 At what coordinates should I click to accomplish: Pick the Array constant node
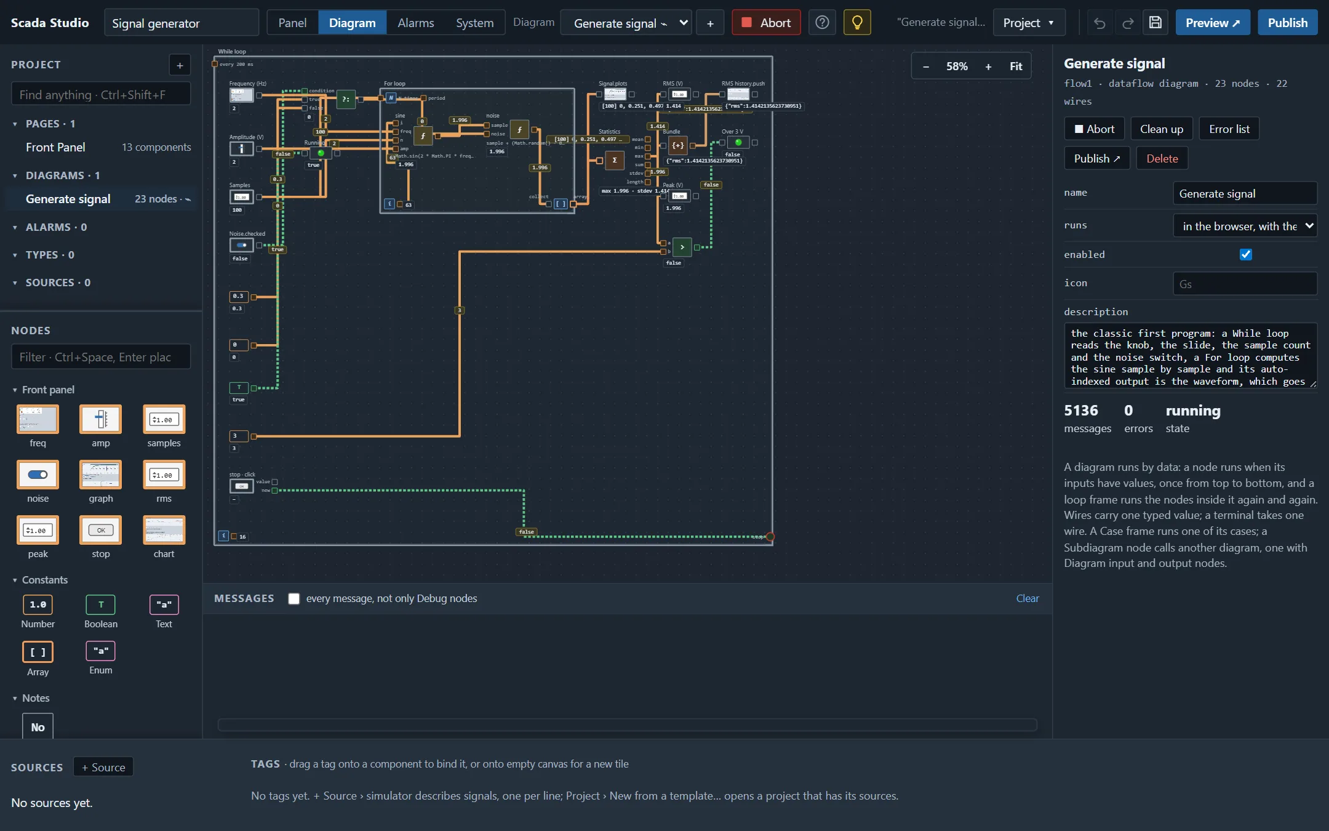click(x=38, y=652)
